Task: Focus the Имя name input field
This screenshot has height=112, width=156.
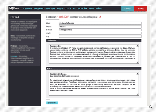Action: (100, 23)
